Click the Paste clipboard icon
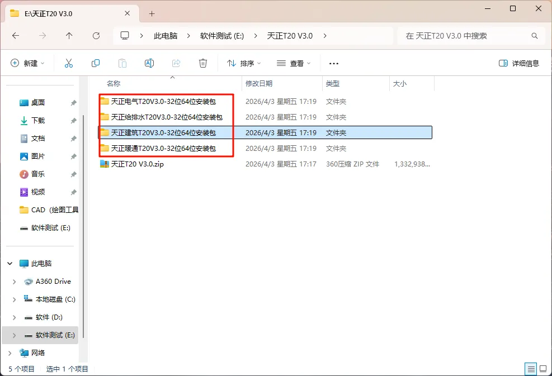 [x=122, y=63]
